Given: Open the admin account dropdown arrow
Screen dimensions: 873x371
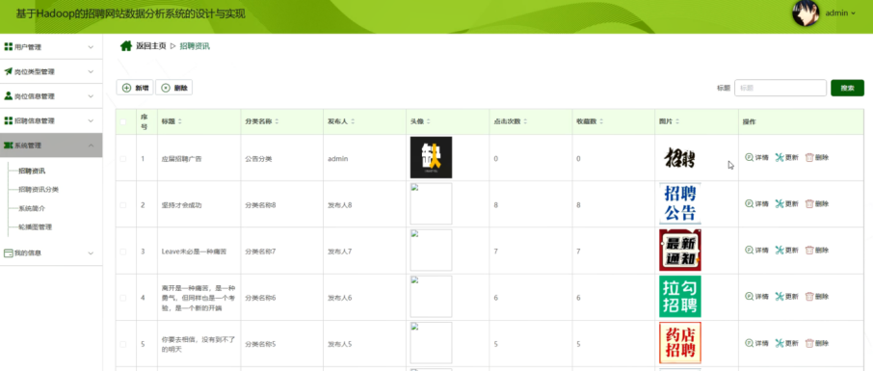Looking at the screenshot, I should click(x=853, y=13).
